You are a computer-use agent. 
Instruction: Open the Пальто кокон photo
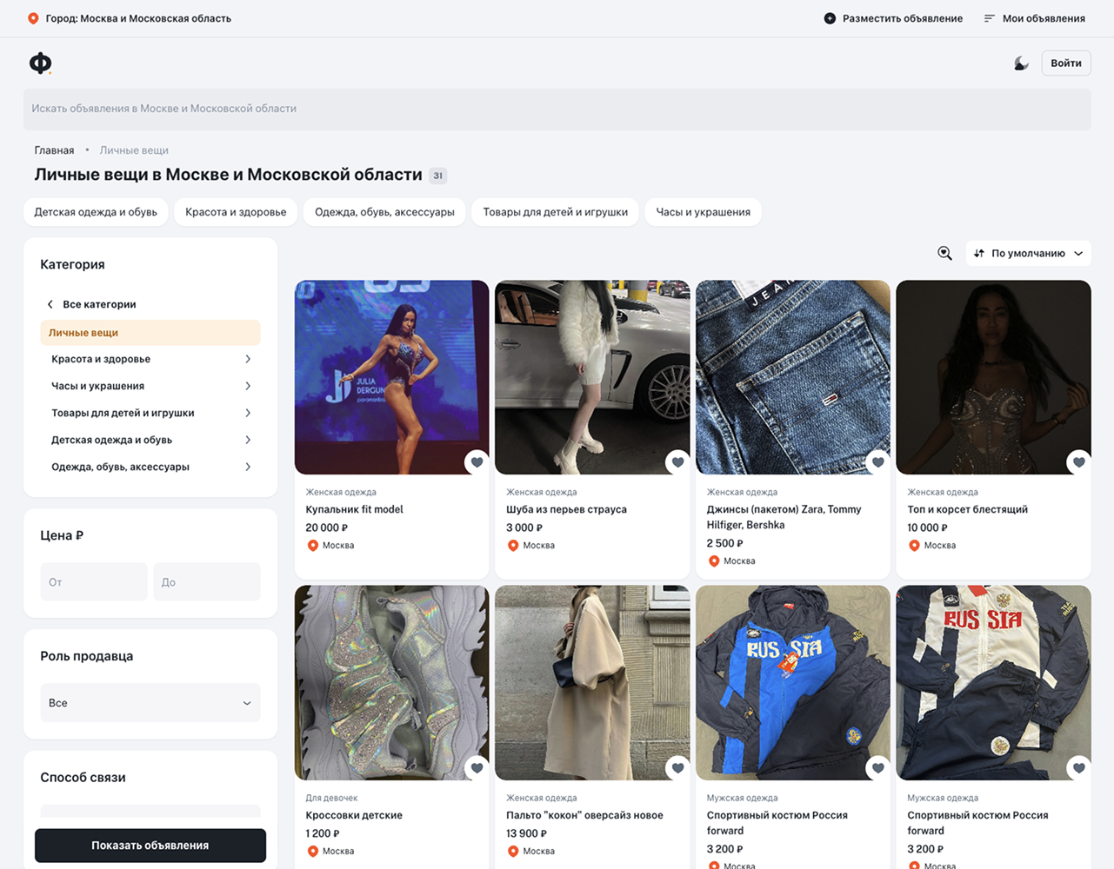tap(592, 683)
